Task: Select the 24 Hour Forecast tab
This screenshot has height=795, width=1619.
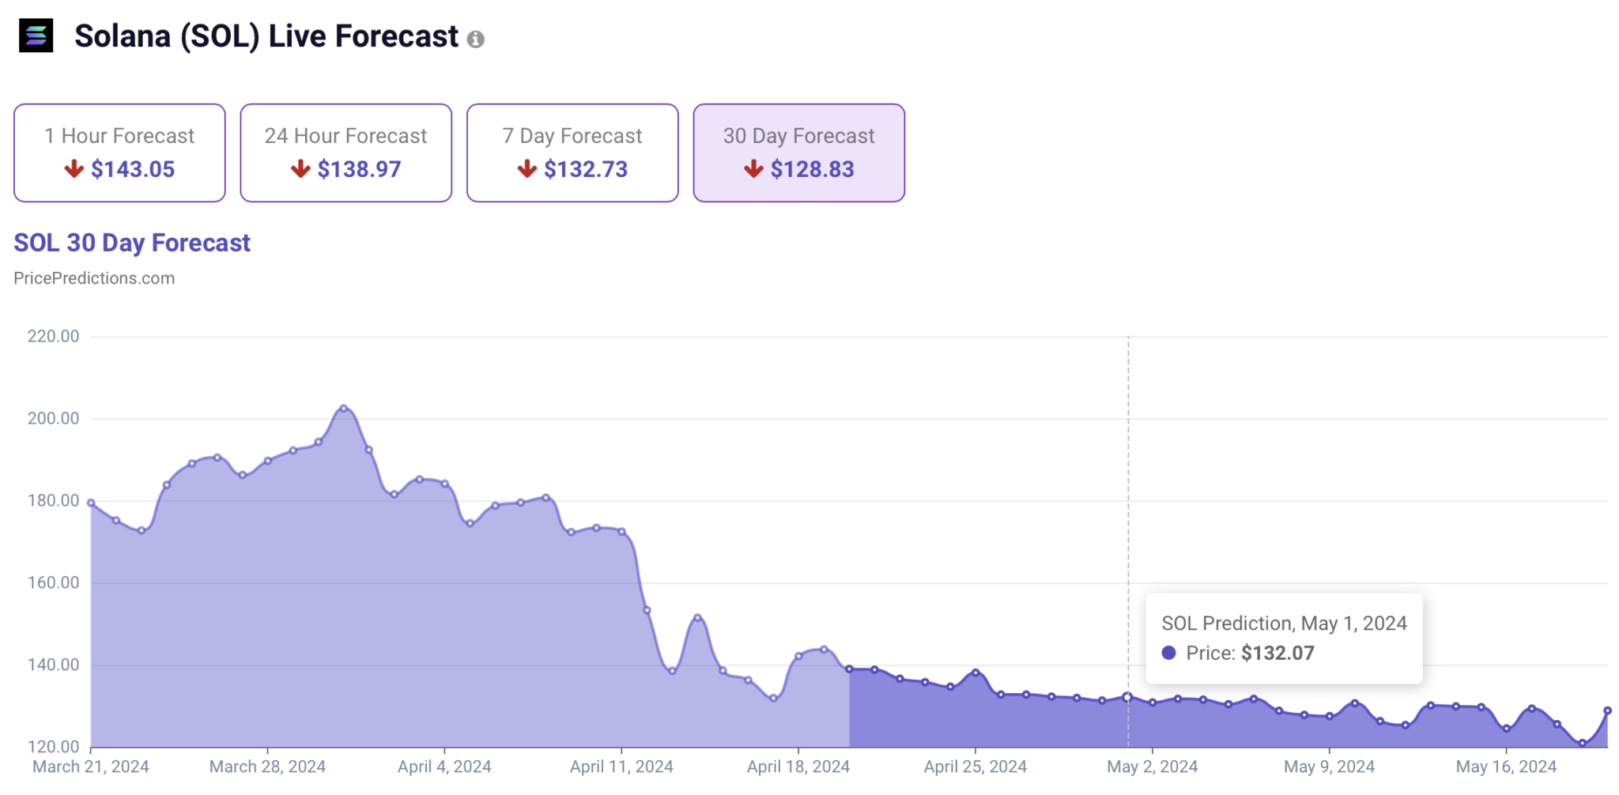Action: pyautogui.click(x=346, y=153)
